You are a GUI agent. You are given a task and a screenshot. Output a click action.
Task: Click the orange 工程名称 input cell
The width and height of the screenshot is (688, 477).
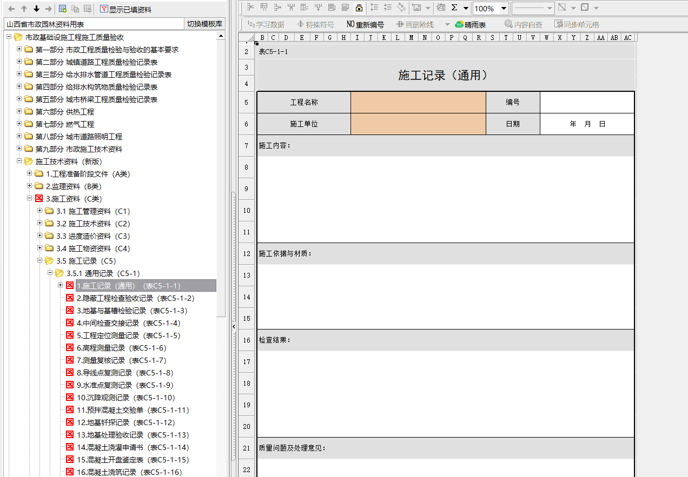pos(419,102)
